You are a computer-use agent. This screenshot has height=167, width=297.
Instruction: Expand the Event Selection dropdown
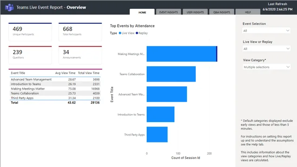(266, 31)
